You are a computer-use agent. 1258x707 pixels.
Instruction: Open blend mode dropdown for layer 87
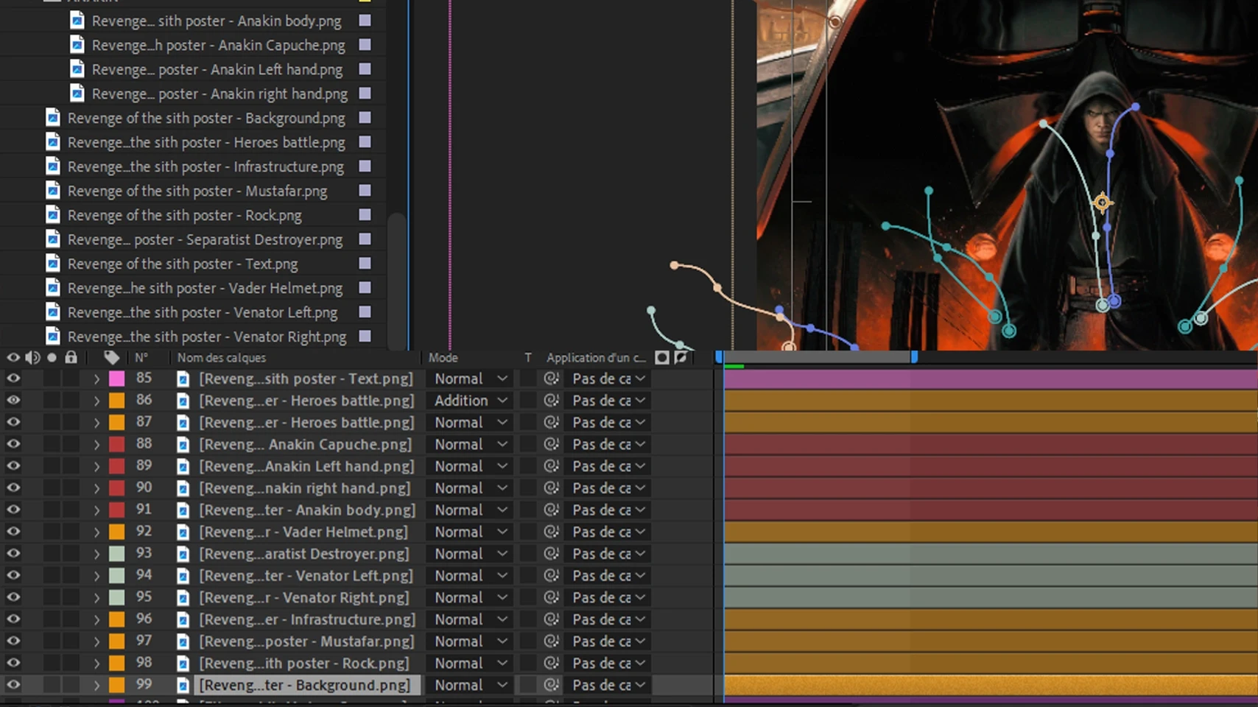point(471,423)
